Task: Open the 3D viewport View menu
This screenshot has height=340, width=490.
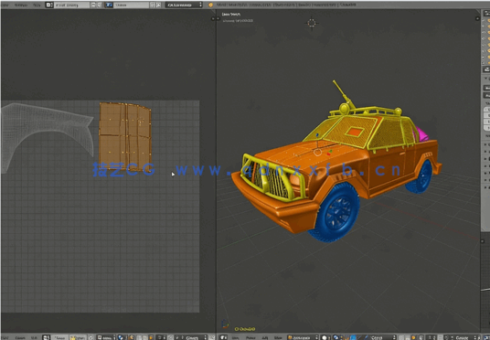Action: (237, 337)
